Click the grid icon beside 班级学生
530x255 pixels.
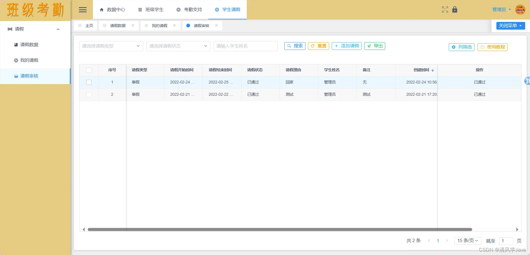140,10
